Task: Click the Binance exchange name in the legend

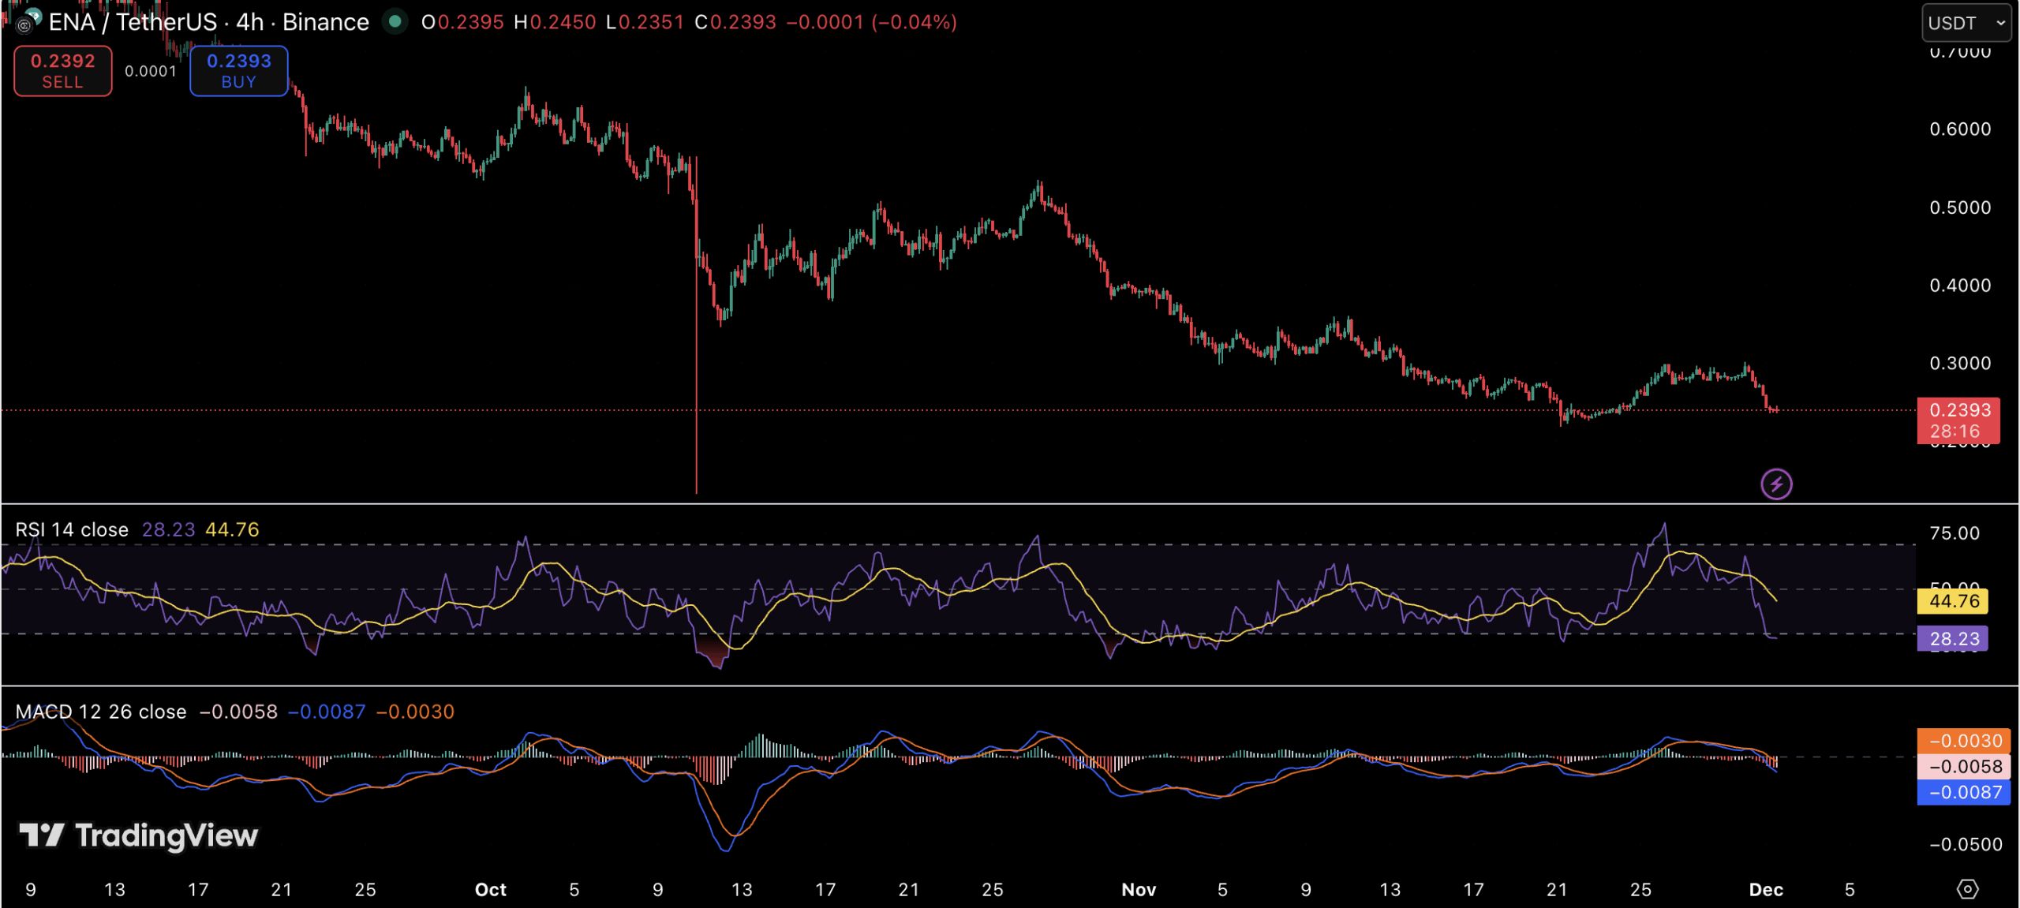Action: [x=325, y=22]
